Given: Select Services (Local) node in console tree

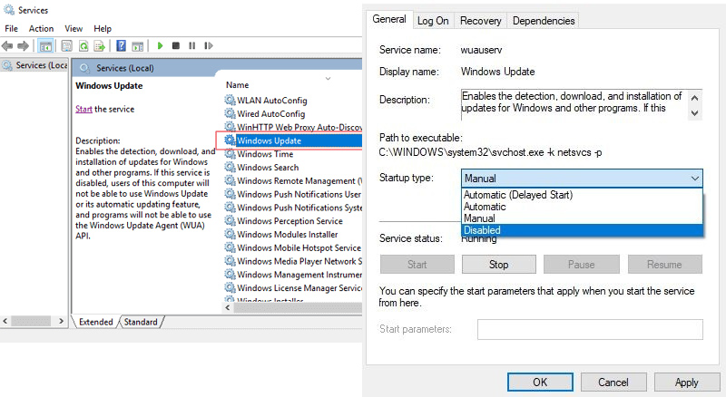Looking at the screenshot, I should tap(35, 65).
